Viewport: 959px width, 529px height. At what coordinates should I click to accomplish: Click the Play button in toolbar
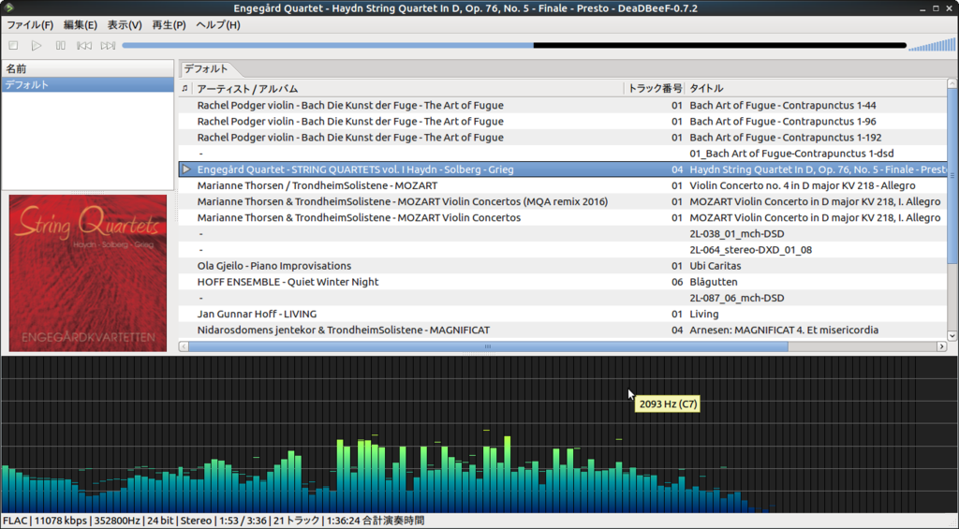(x=37, y=45)
